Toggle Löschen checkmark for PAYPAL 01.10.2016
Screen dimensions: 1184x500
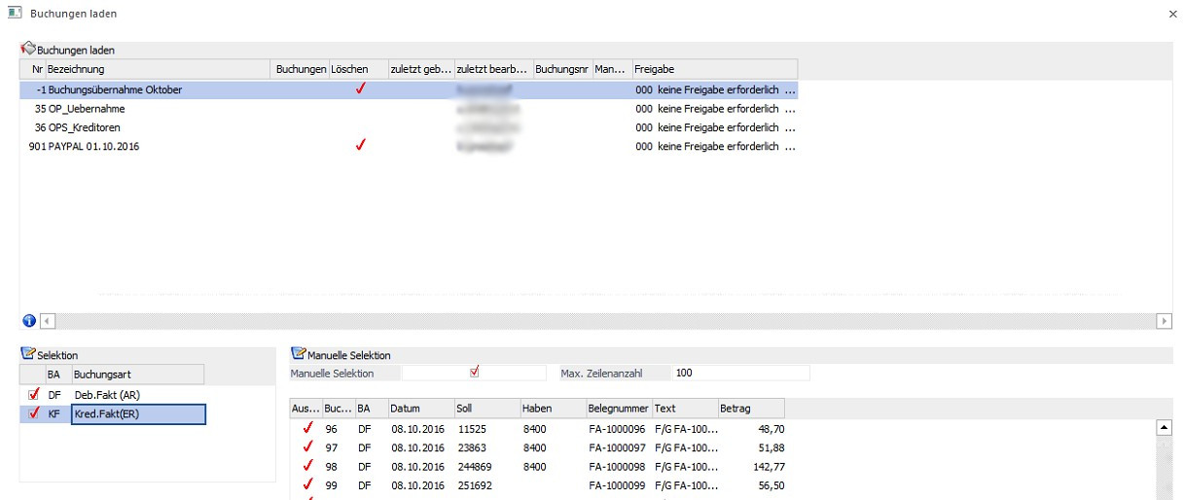361,146
